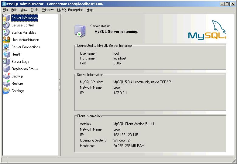Open Catalogs in the sidebar

(18, 91)
